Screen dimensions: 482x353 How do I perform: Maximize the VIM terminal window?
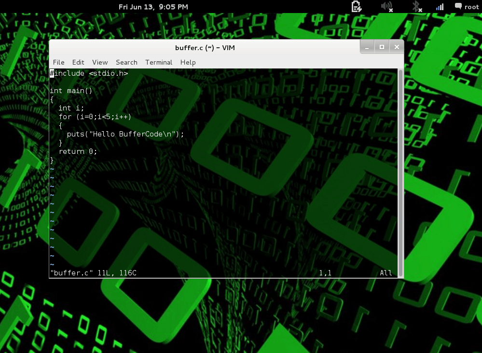pyautogui.click(x=382, y=47)
